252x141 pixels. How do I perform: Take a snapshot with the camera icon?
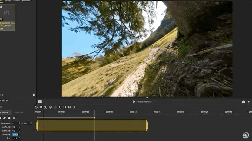coord(244,102)
